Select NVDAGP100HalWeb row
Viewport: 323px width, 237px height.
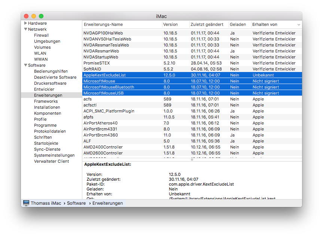tap(192, 33)
